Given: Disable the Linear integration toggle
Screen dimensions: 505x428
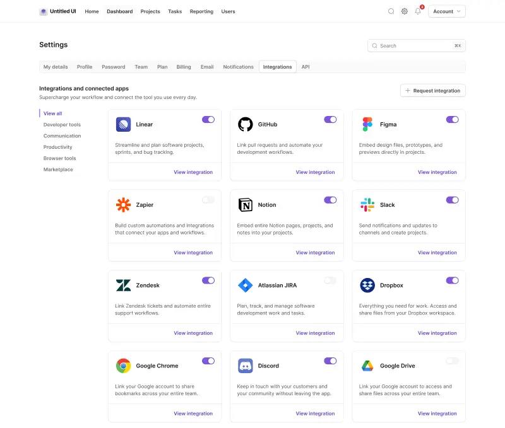Looking at the screenshot, I should [208, 120].
